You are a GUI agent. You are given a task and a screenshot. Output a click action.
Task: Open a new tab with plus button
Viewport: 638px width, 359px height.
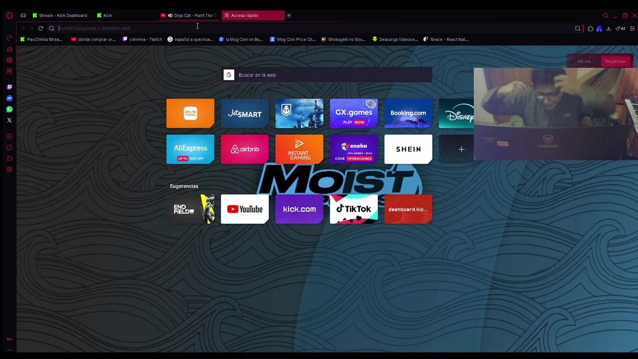[289, 15]
